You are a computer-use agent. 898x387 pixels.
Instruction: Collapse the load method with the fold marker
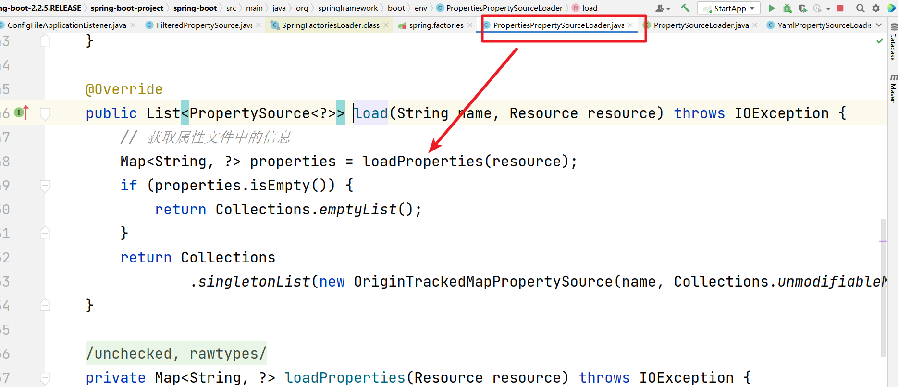pos(45,113)
